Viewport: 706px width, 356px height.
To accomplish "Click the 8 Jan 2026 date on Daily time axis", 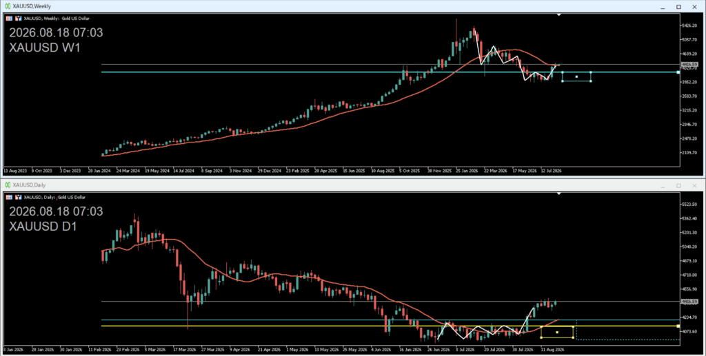I will pos(14,349).
